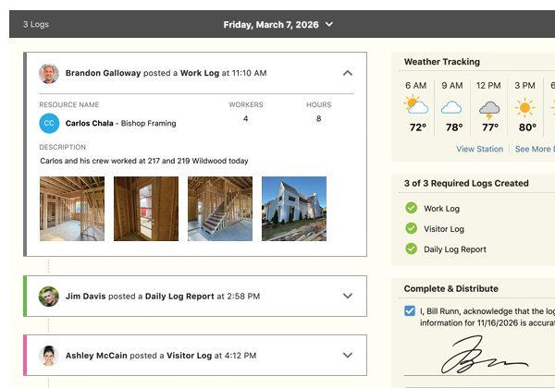Click the Ashley McCain name

pyautogui.click(x=96, y=356)
